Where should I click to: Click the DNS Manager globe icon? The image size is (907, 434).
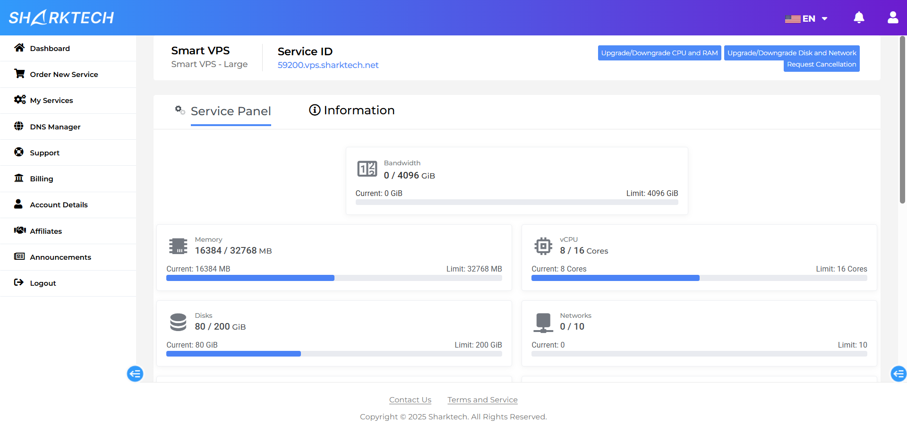(19, 126)
